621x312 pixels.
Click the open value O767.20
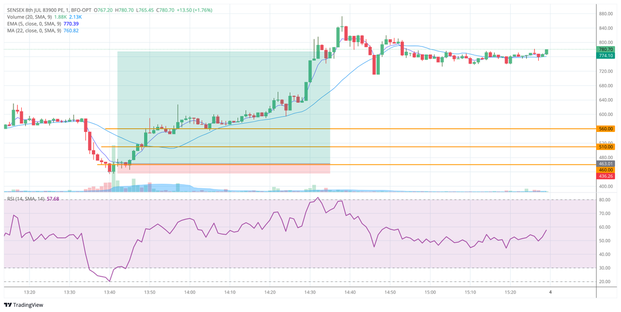(103, 10)
